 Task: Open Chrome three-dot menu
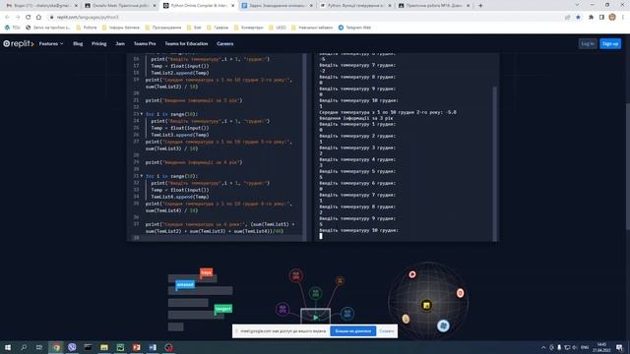(x=623, y=18)
